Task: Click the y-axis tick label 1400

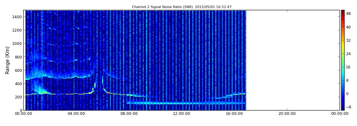Action: click(17, 17)
